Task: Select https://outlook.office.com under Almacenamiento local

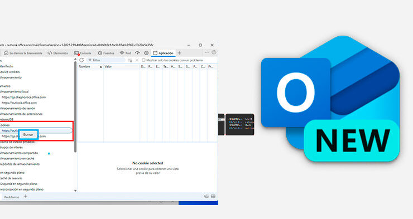Action: tap(19, 103)
